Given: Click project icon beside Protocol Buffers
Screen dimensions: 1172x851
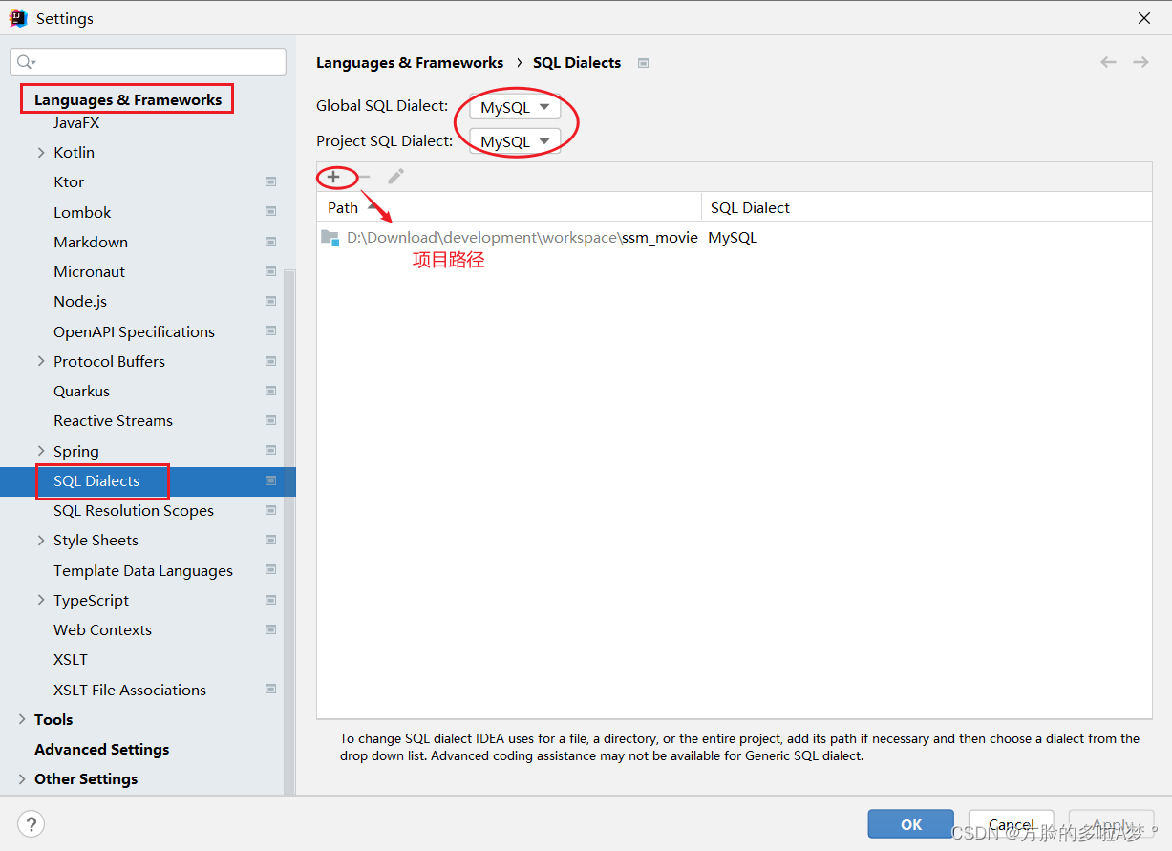Looking at the screenshot, I should point(271,361).
